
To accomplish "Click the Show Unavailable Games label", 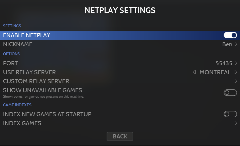I will [x=42, y=90].
